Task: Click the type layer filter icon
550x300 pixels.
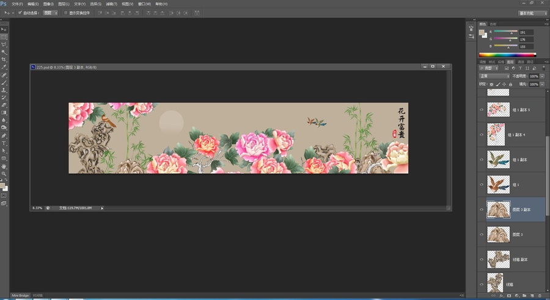Action: 520,68
